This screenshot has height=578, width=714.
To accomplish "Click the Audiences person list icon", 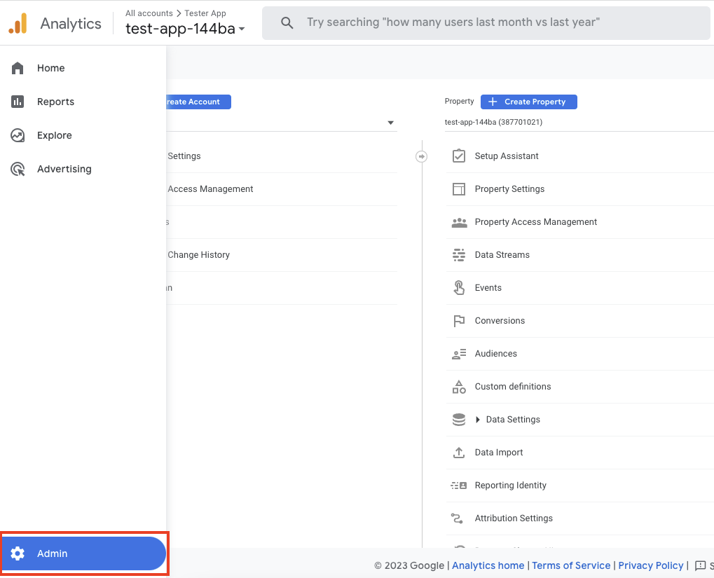I will (x=458, y=354).
